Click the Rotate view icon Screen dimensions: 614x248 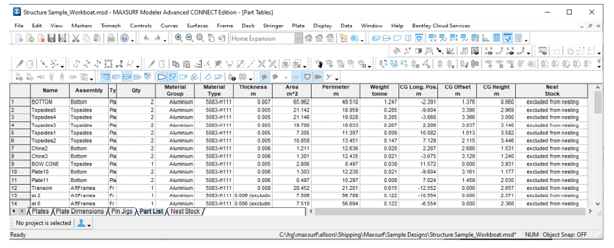point(221,38)
